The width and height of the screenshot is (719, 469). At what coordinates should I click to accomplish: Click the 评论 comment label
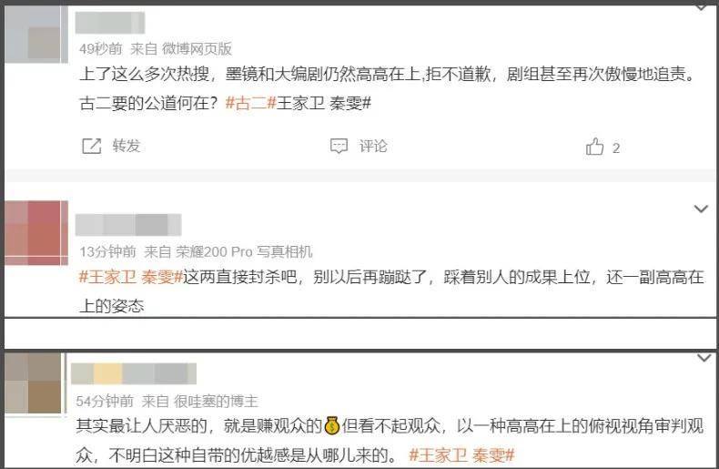[x=373, y=147]
